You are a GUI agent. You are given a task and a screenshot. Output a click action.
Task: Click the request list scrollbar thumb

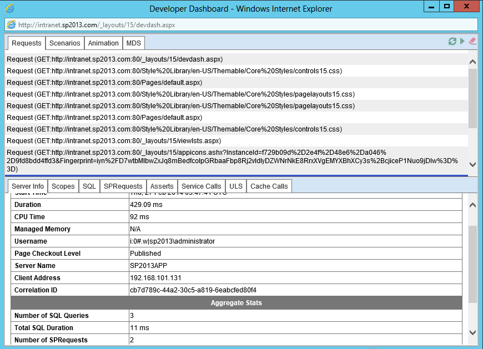click(x=472, y=98)
